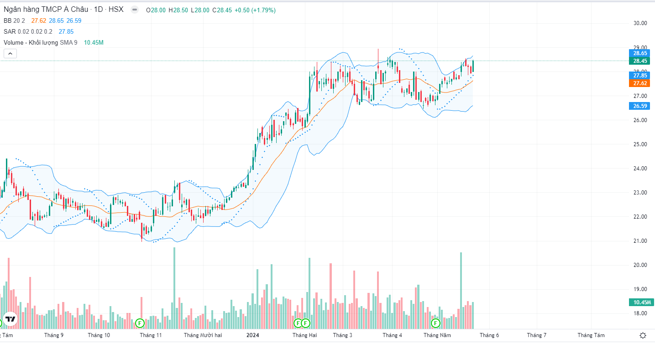The width and height of the screenshot is (655, 343).
Task: Click the 10.45M value in Volume legend
Action: 94,42
